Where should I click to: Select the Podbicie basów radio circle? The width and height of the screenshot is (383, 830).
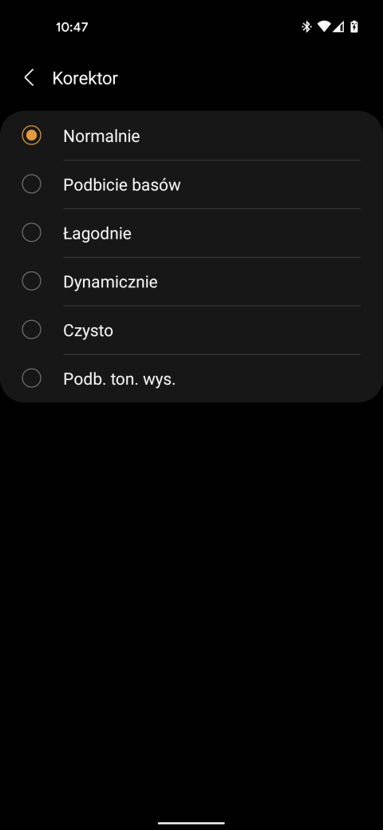tap(31, 184)
